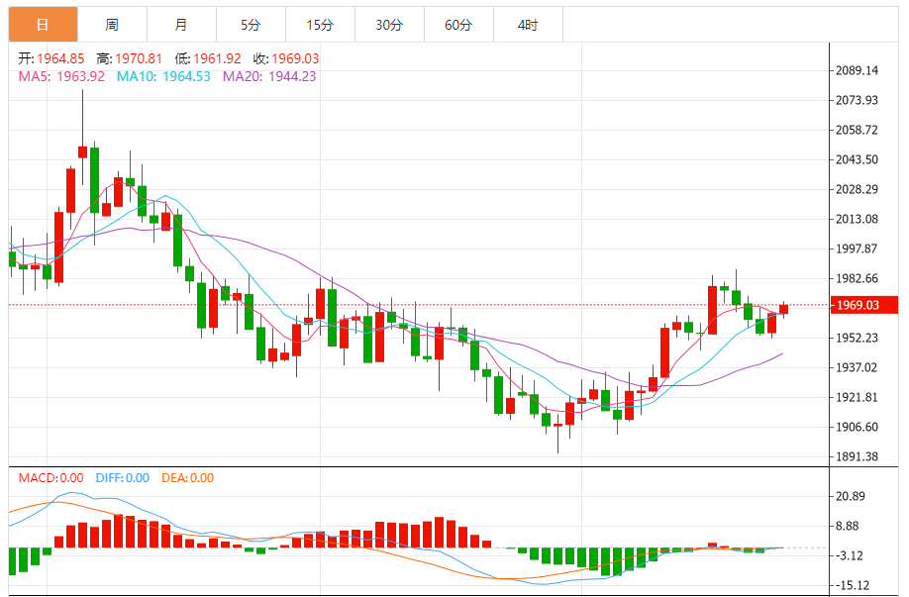
Task: Click the MA10: 1964.53 indicator label
Action: pyautogui.click(x=163, y=76)
